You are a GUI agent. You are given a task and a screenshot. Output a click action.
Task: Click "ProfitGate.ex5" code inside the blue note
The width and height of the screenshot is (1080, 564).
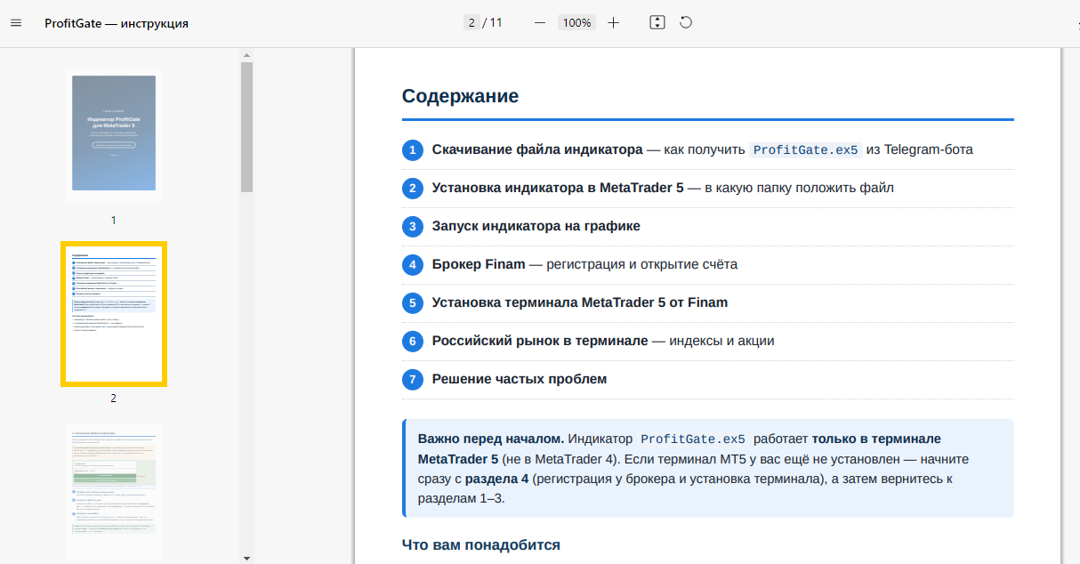click(x=693, y=439)
